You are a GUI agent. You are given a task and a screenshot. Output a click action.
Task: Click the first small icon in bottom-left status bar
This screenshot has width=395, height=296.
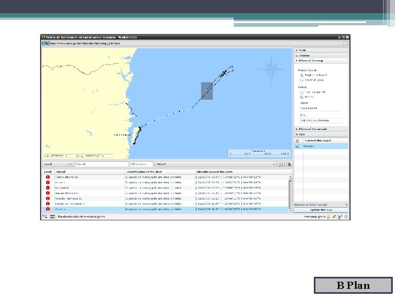click(x=45, y=217)
